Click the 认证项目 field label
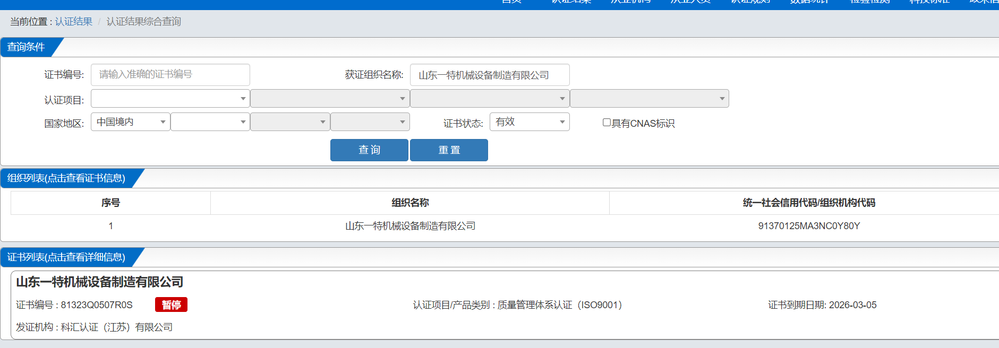999x348 pixels. point(64,100)
